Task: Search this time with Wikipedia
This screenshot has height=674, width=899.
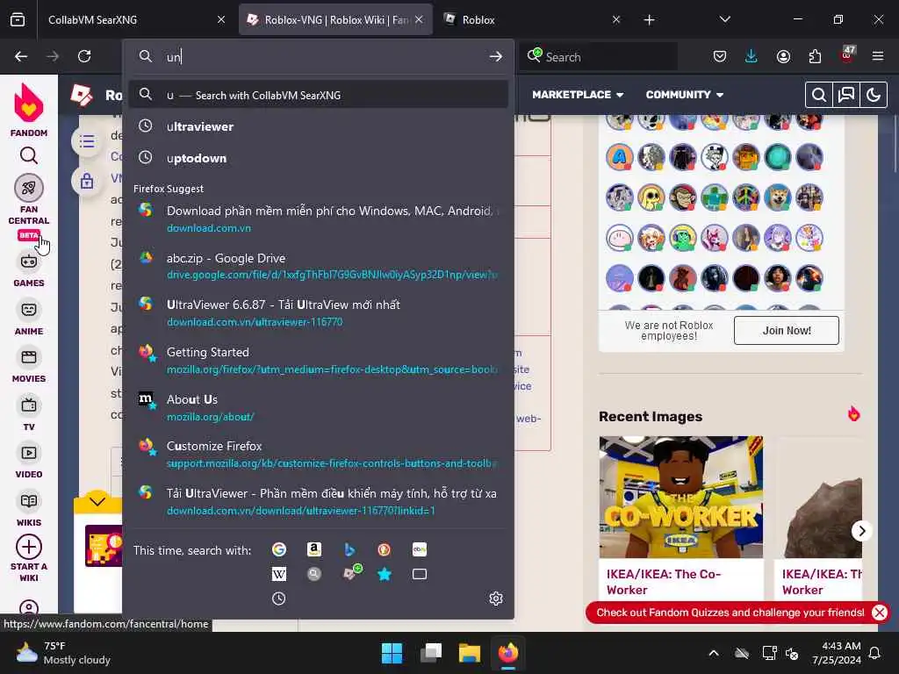Action: tap(279, 574)
